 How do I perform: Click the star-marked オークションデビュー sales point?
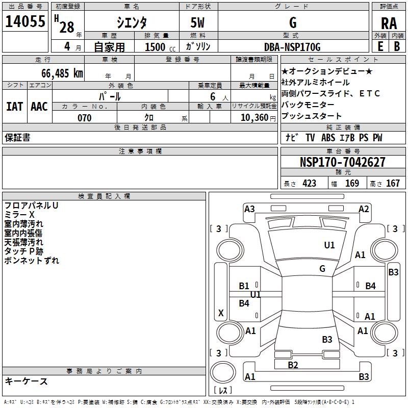click(x=327, y=71)
